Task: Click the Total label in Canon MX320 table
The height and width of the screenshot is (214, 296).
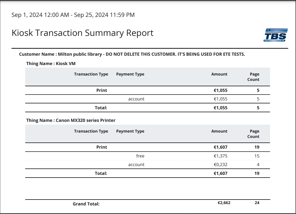Action: [x=101, y=173]
